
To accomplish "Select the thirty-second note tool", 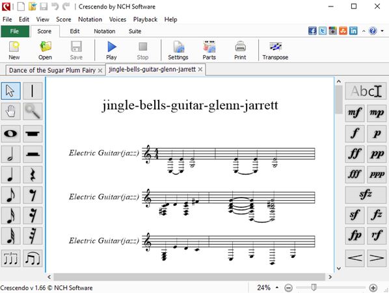I will pyautogui.click(x=10, y=236).
